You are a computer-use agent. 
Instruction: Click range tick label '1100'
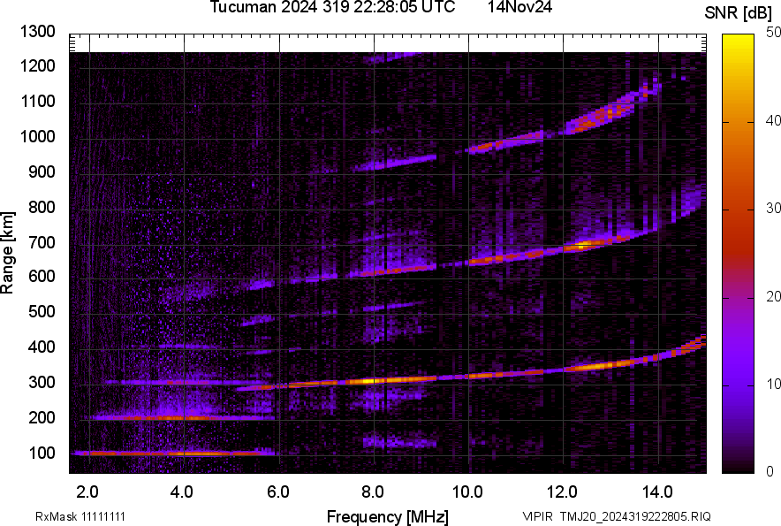[x=37, y=101]
